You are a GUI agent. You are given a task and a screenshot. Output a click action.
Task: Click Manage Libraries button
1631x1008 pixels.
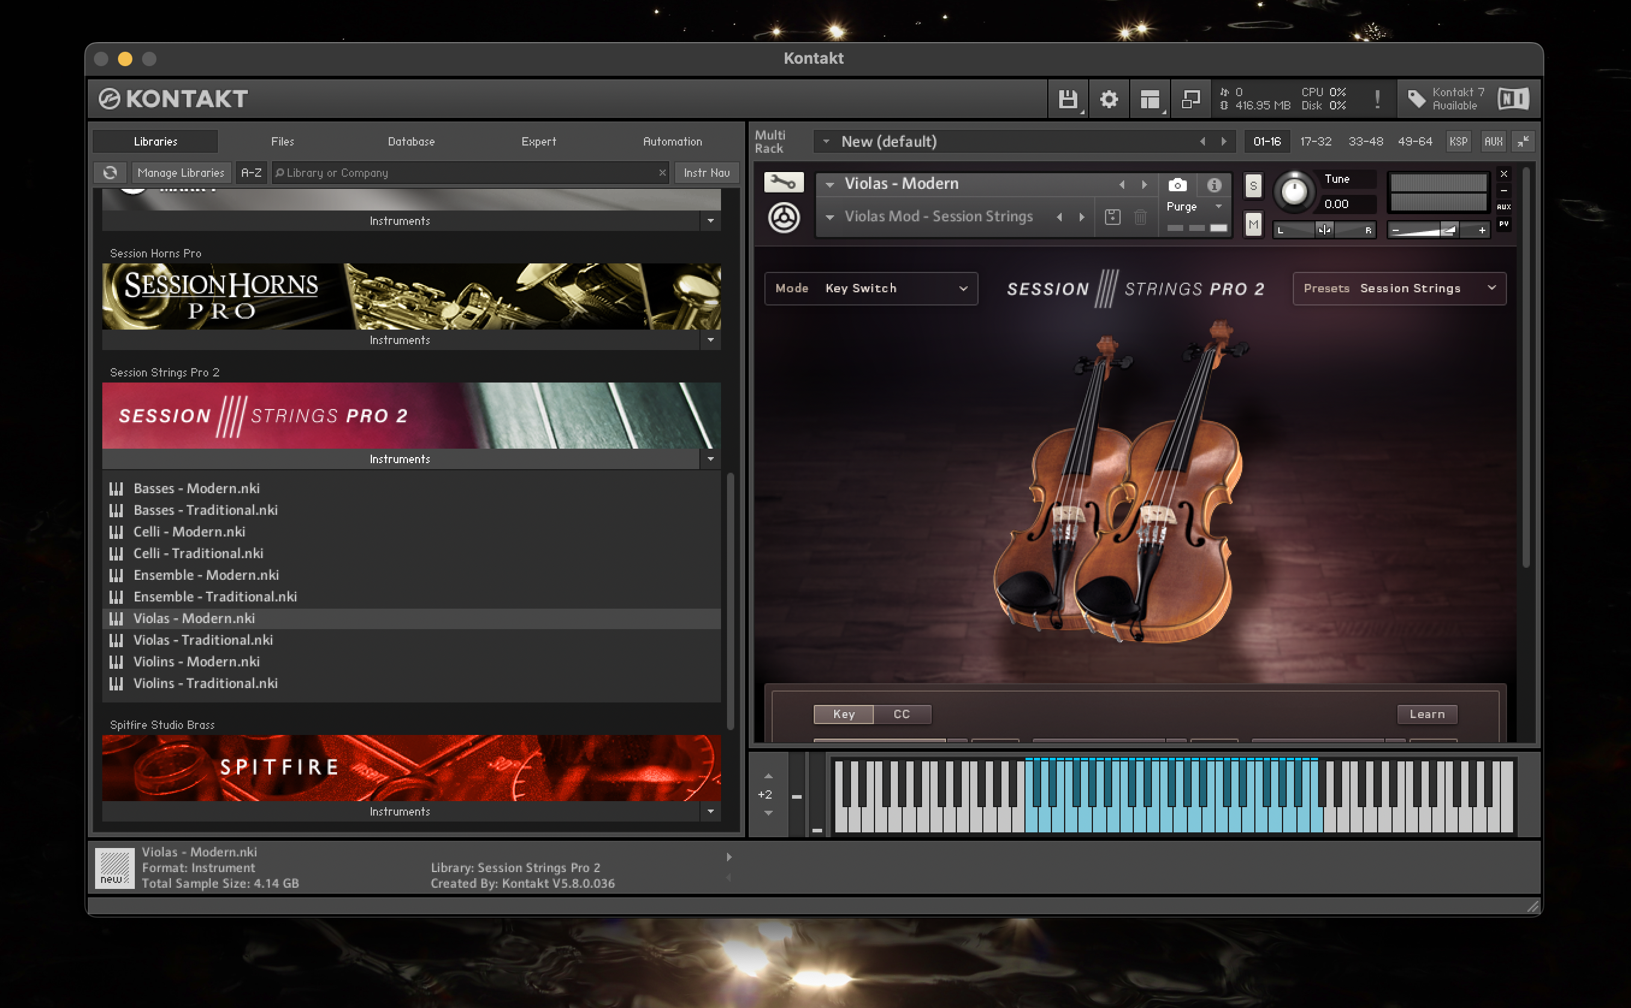pos(181,173)
